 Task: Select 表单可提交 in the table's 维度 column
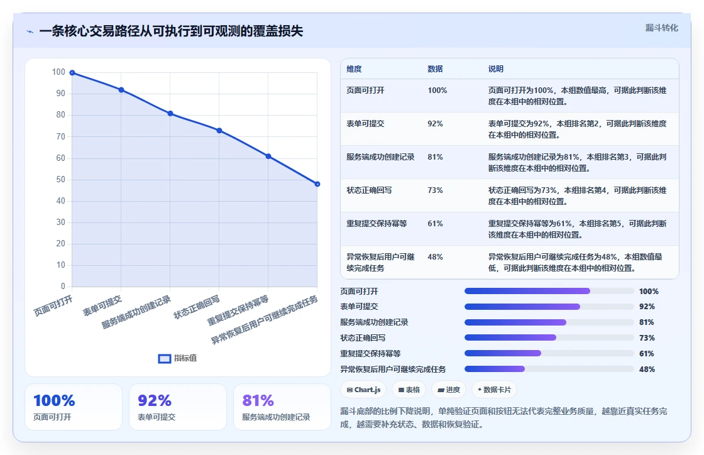click(365, 123)
